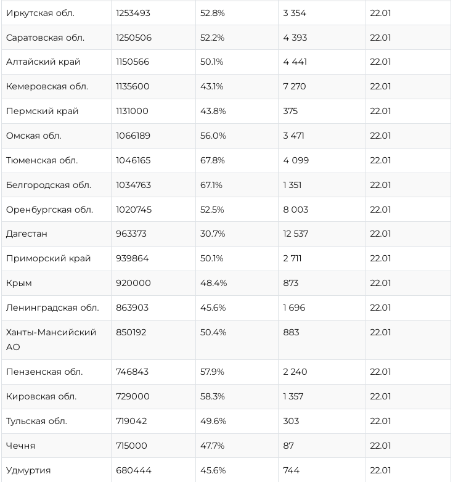Image resolution: width=453 pixels, height=482 pixels.
Task: Click the Кировская обл. population 729000
Action: click(133, 396)
